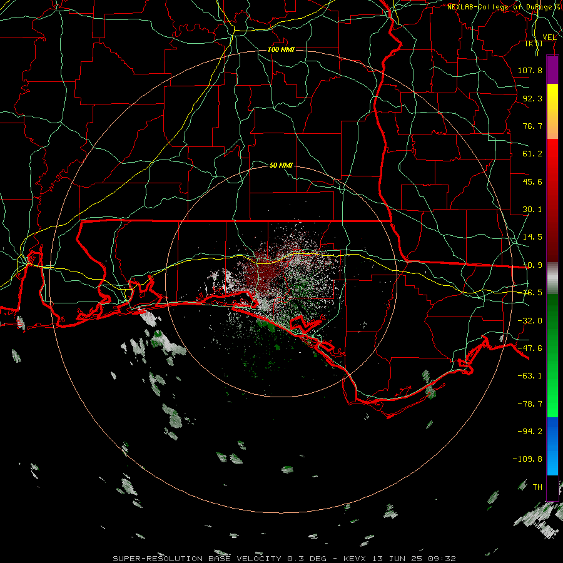The height and width of the screenshot is (563, 563).
Task: Click the -0.9 value on velocity scale
Action: pos(532,265)
